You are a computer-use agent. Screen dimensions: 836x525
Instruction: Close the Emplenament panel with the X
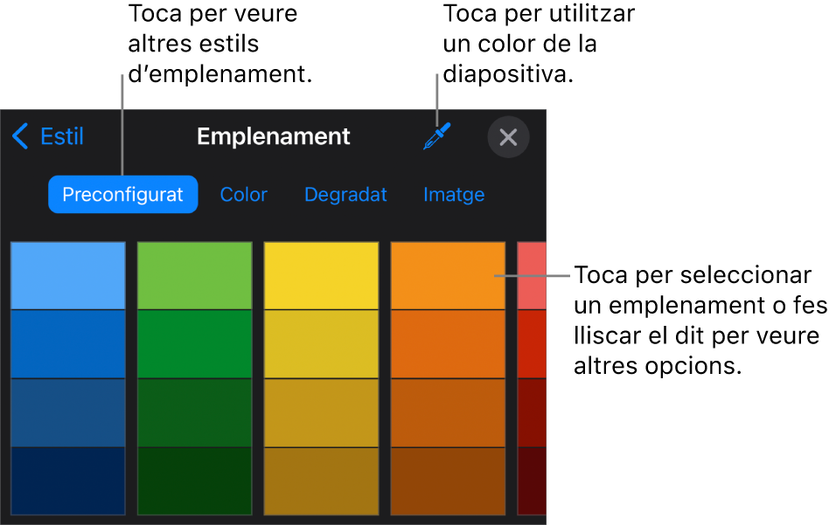[508, 137]
